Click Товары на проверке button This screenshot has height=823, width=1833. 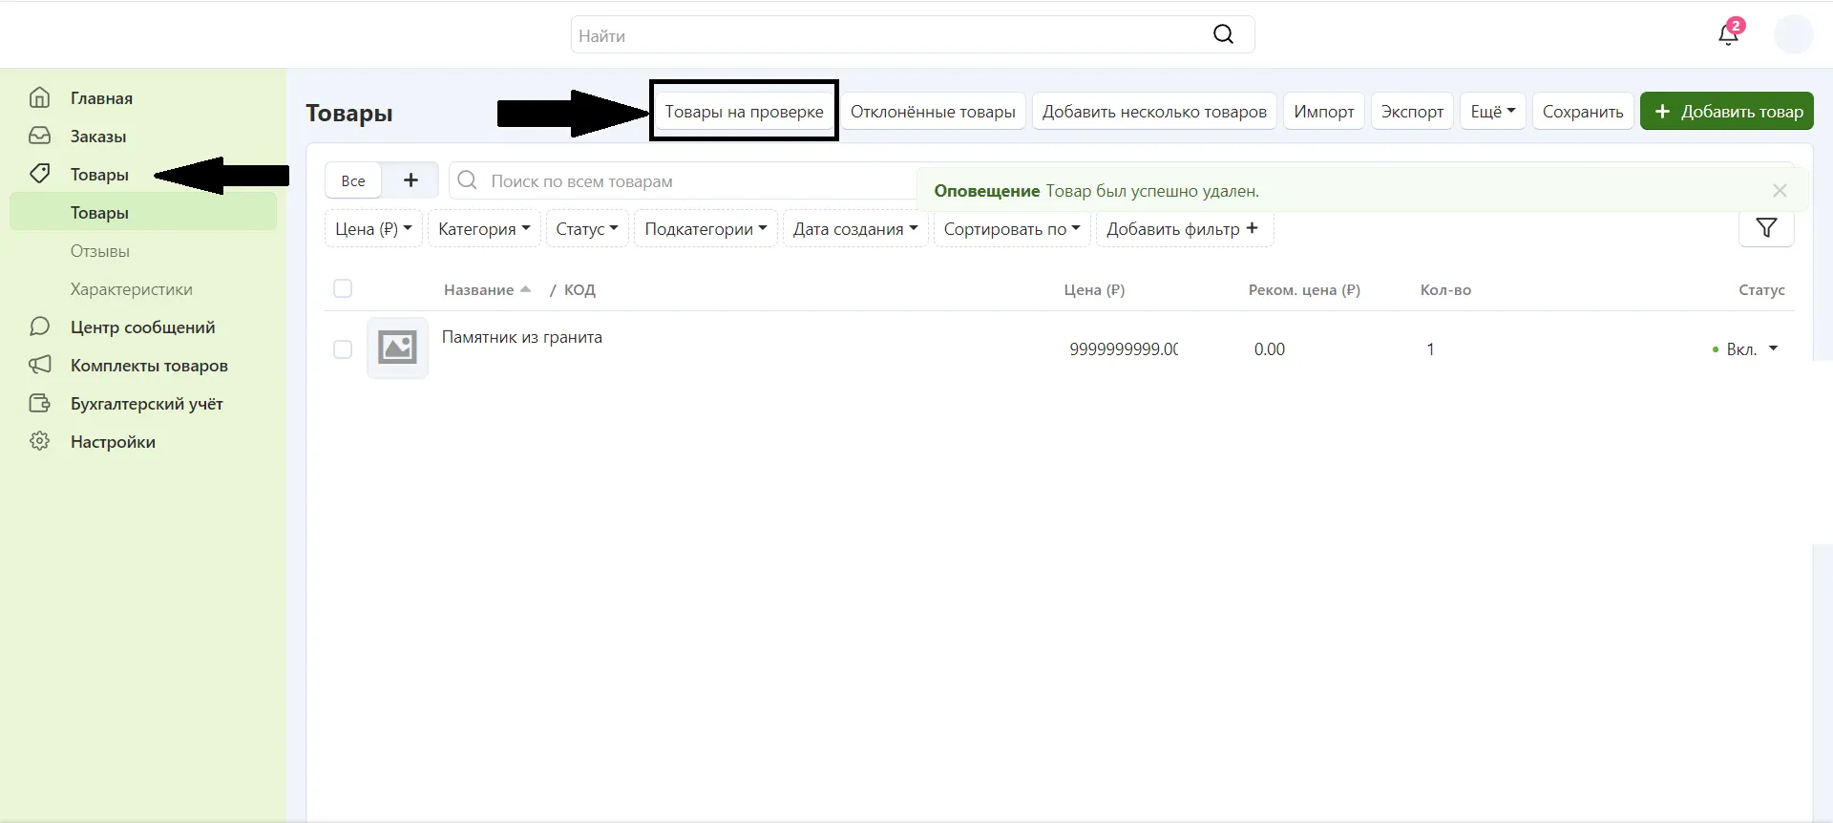744,112
